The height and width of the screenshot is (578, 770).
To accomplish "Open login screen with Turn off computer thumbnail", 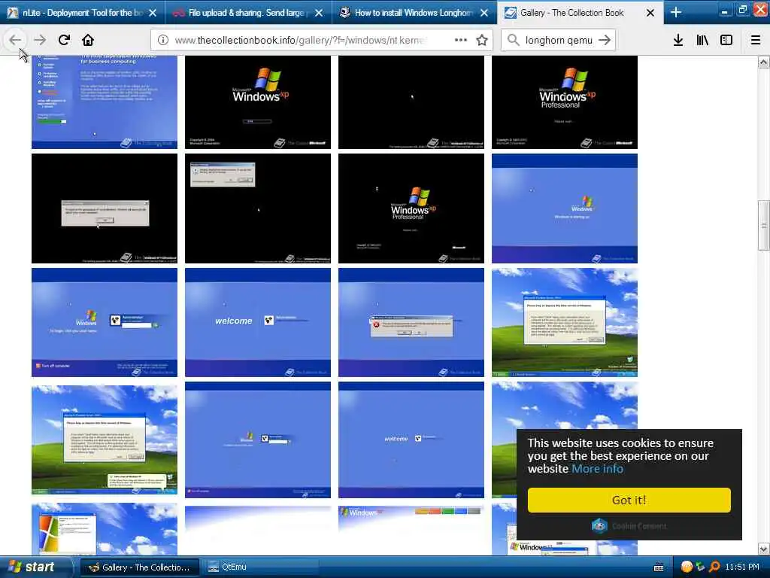I will [105, 322].
